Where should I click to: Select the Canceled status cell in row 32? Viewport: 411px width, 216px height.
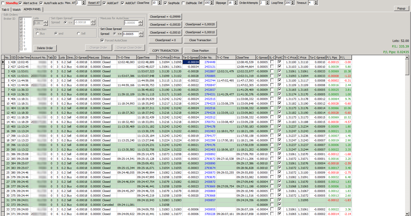[x=109, y=205]
